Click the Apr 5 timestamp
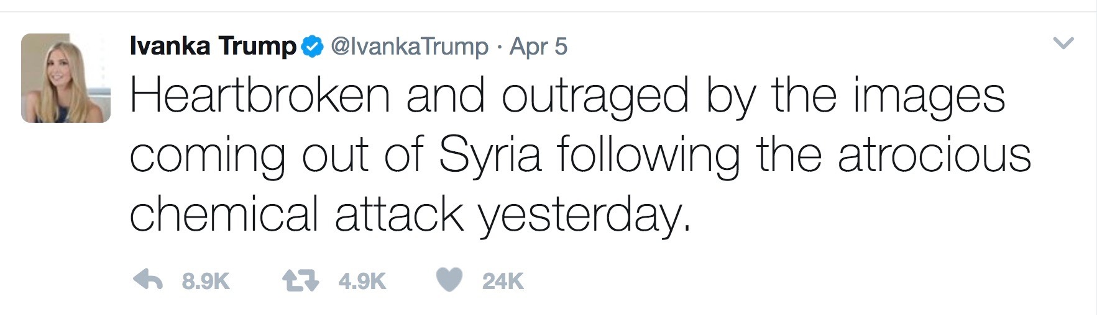Viewport: 1097px width, 315px height. tap(538, 47)
